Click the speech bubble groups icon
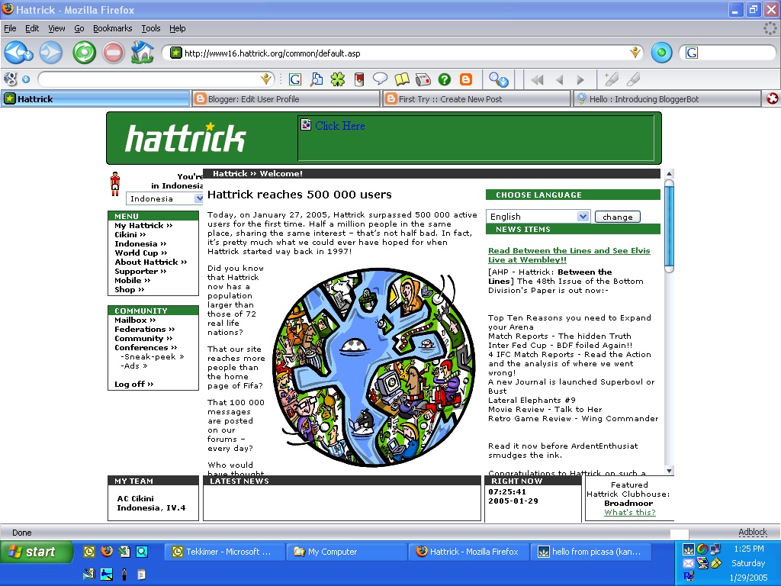This screenshot has height=586, width=781. tap(380, 79)
